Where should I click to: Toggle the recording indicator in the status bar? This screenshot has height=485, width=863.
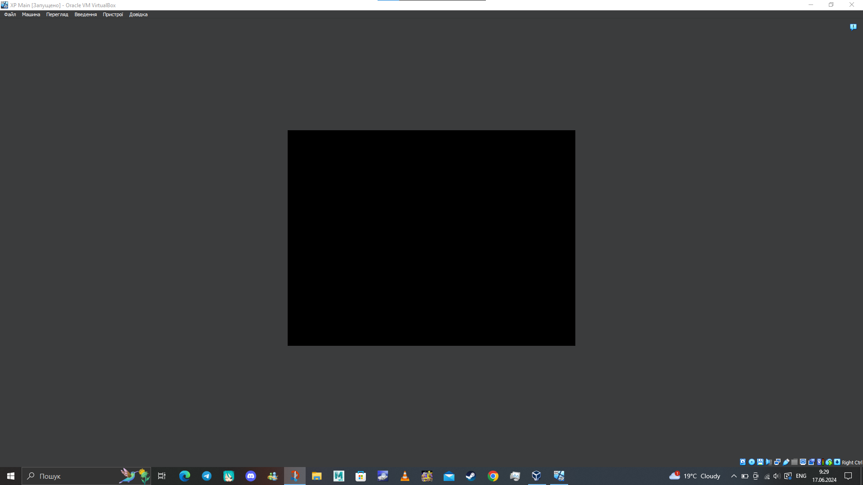pyautogui.click(x=812, y=462)
